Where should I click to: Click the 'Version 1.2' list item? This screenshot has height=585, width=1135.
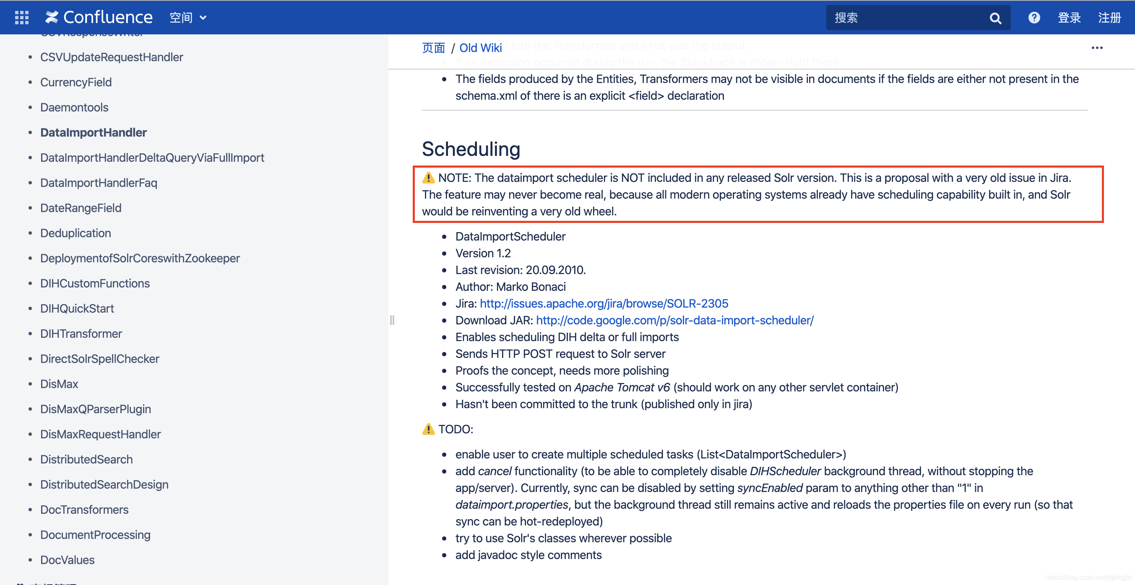[483, 253]
